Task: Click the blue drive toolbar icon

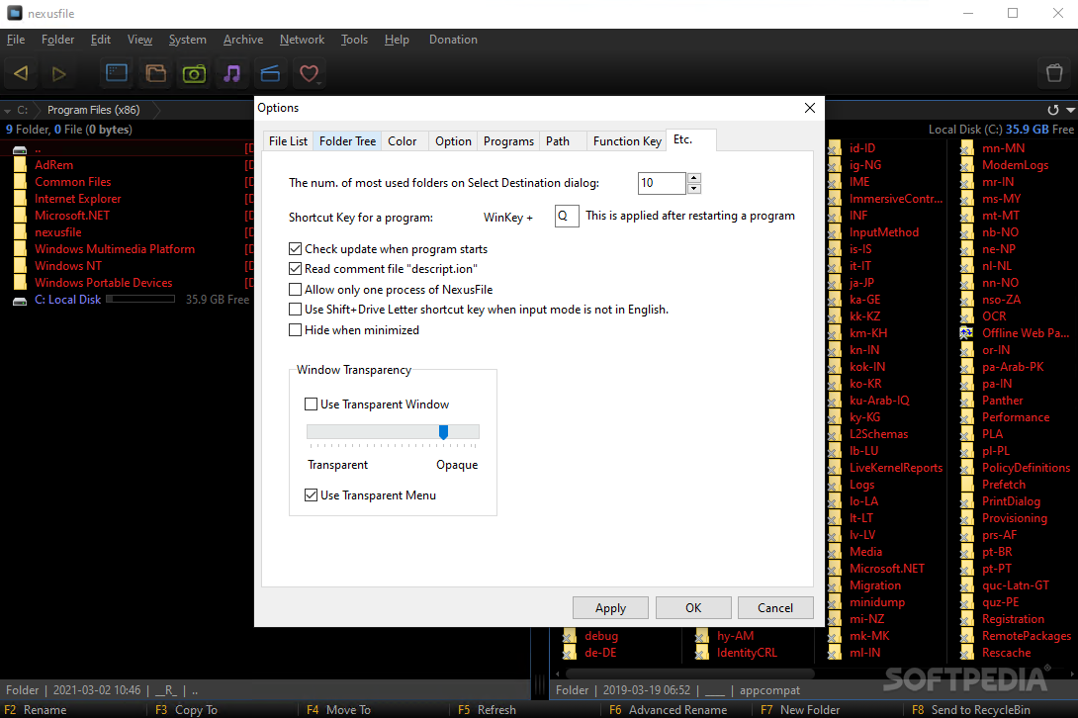Action: point(270,73)
